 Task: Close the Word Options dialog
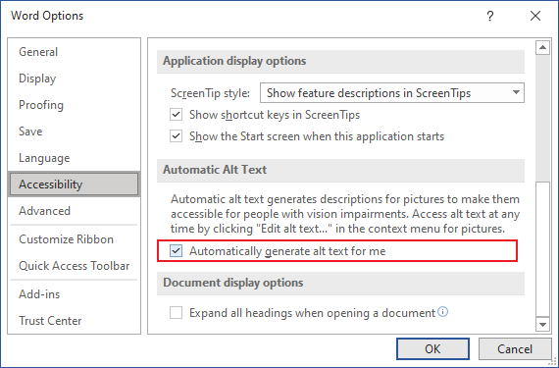tap(535, 16)
